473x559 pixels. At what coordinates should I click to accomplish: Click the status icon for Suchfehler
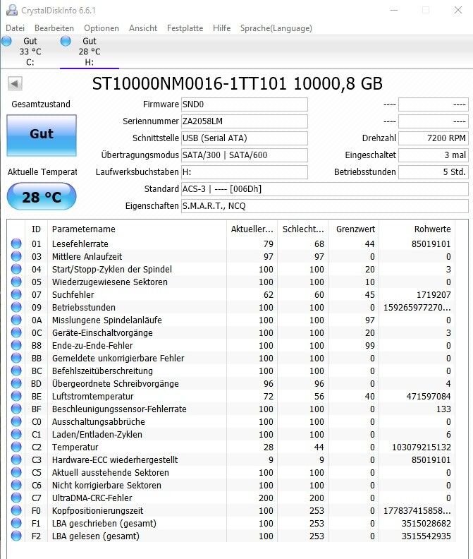16,295
